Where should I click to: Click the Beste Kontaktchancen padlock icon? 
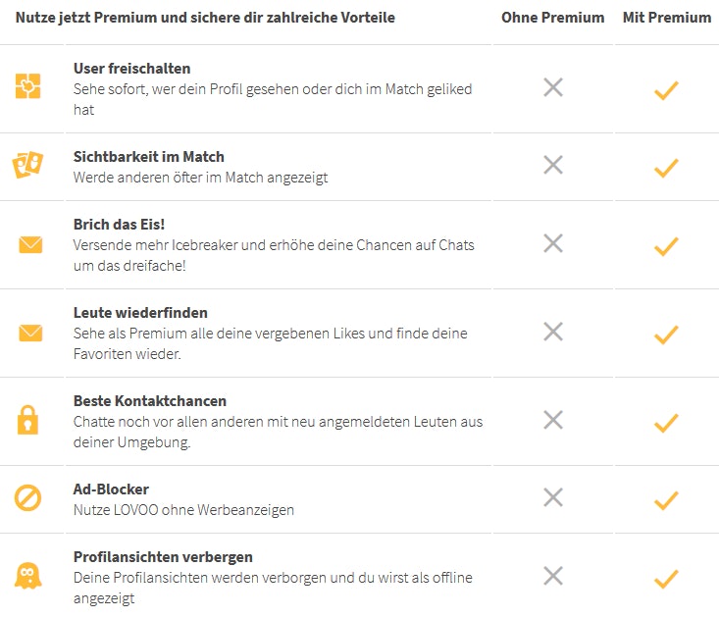click(28, 420)
